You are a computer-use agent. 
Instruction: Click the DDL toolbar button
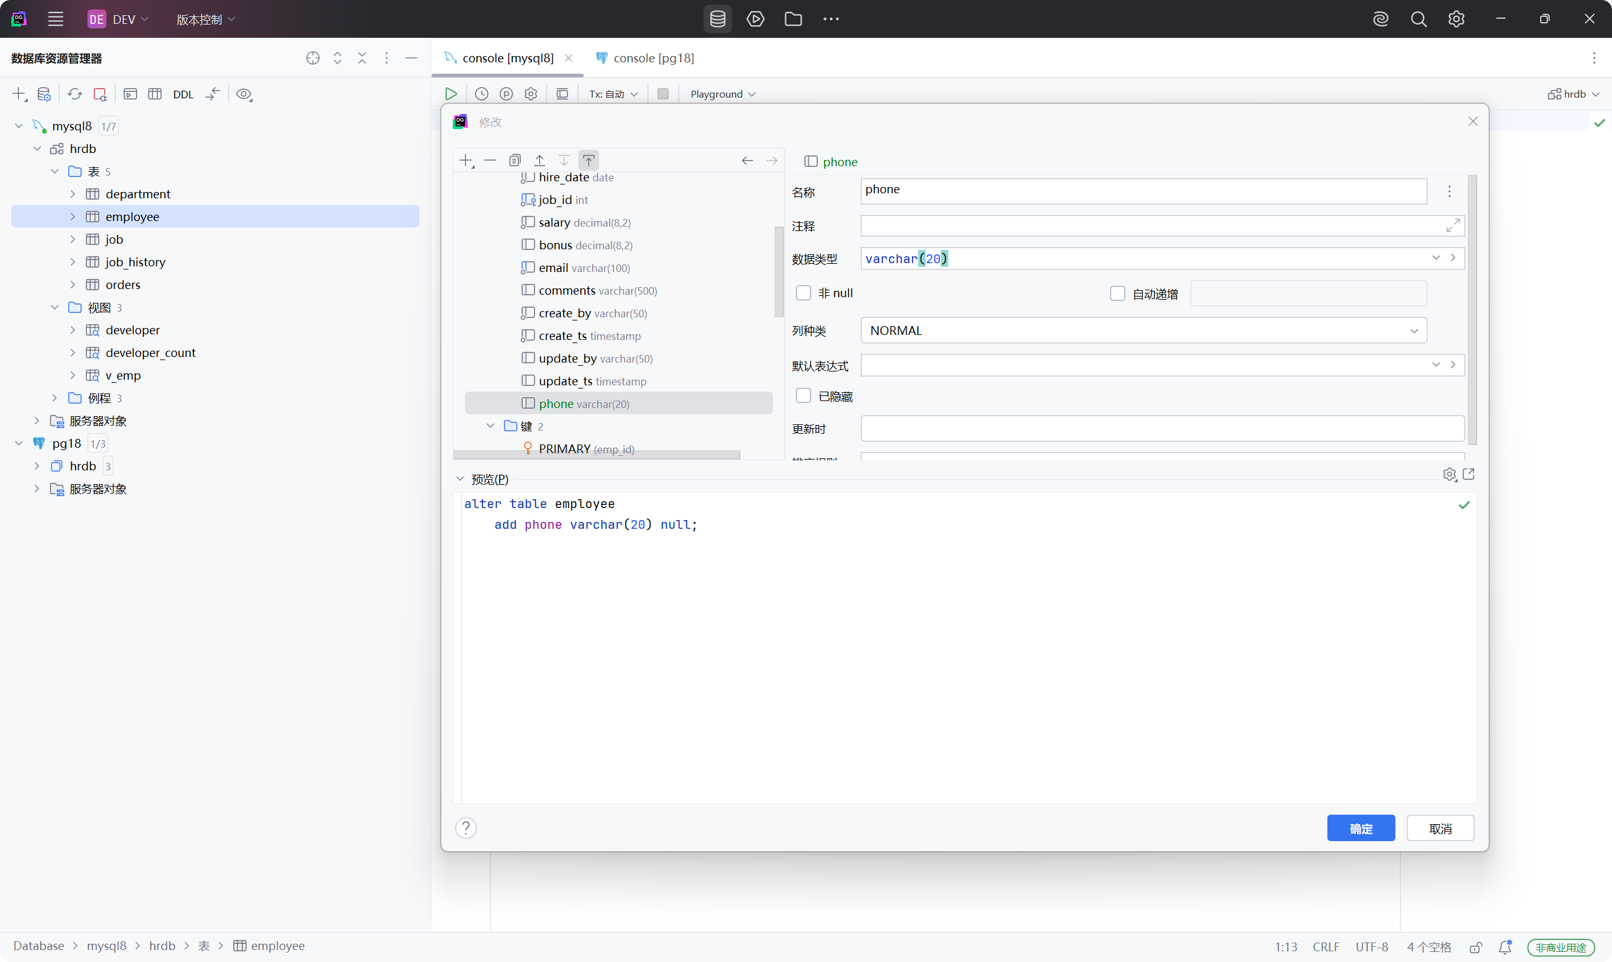(183, 94)
